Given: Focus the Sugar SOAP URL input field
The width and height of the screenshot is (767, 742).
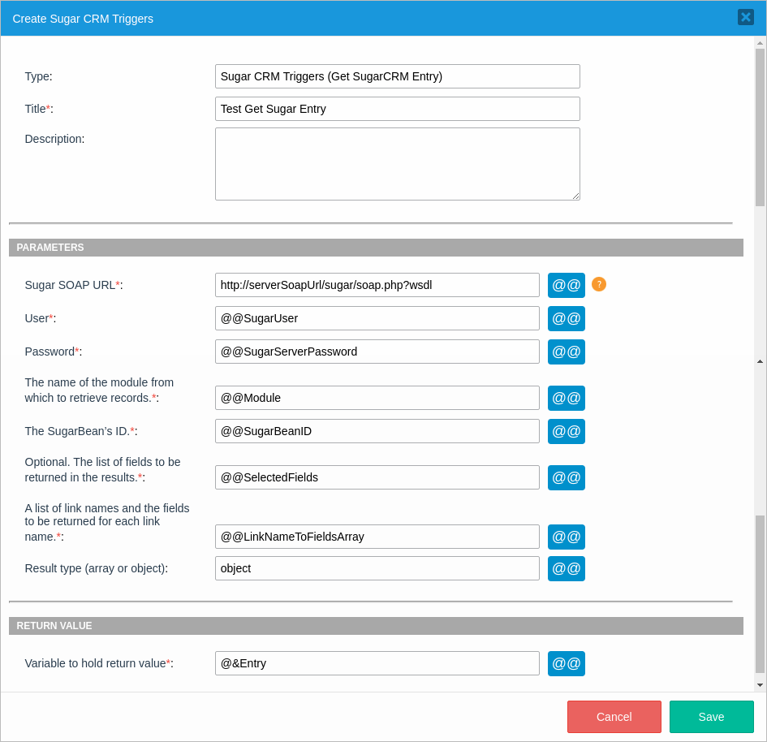Looking at the screenshot, I should pos(377,285).
